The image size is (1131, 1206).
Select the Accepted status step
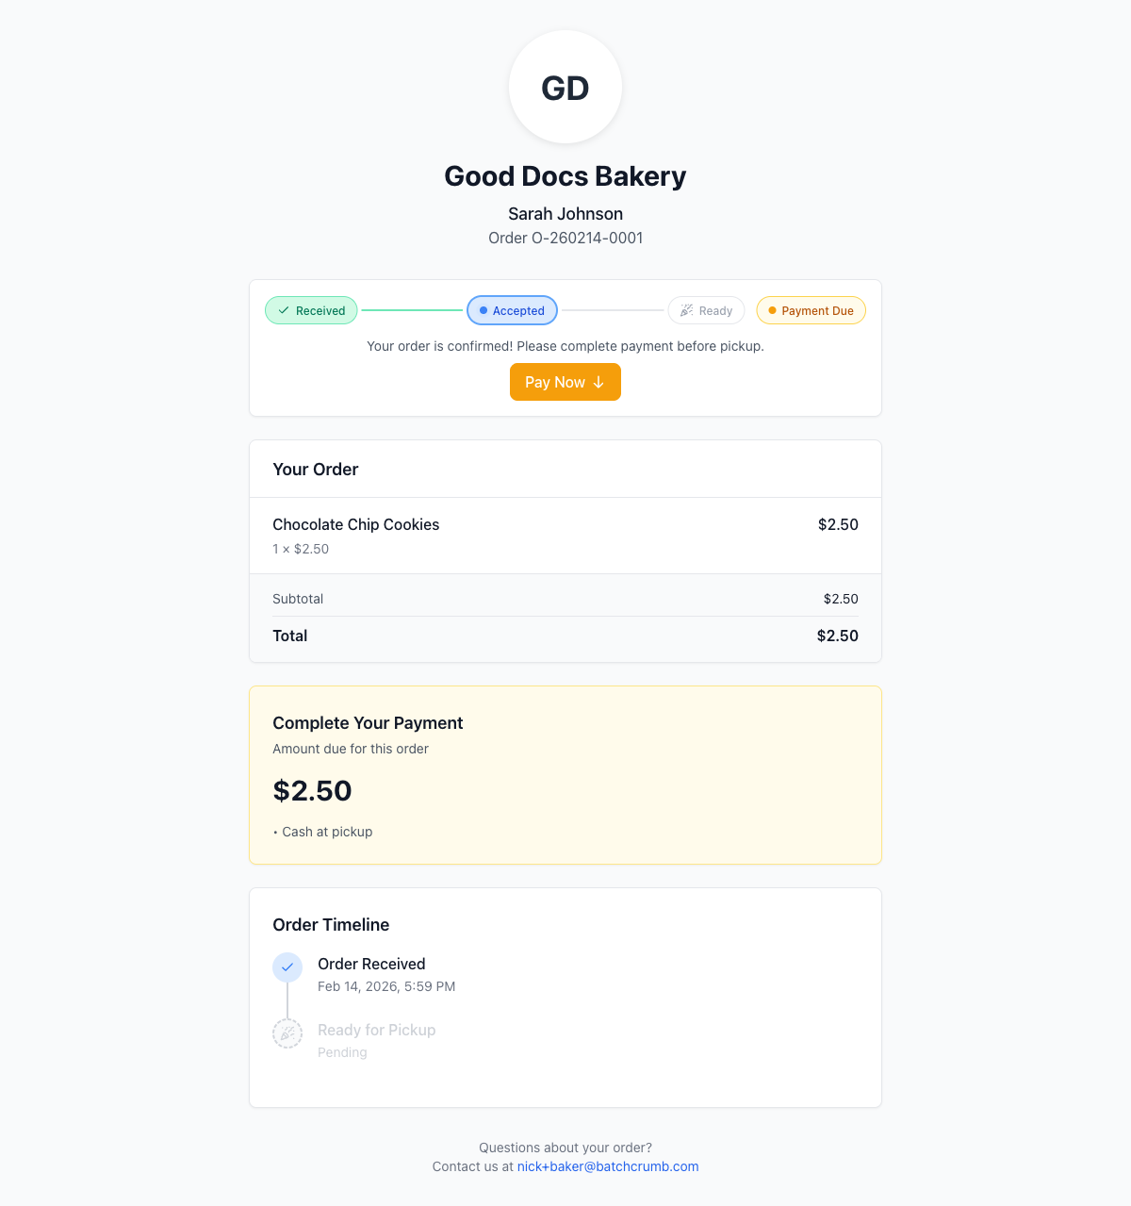[x=513, y=310]
